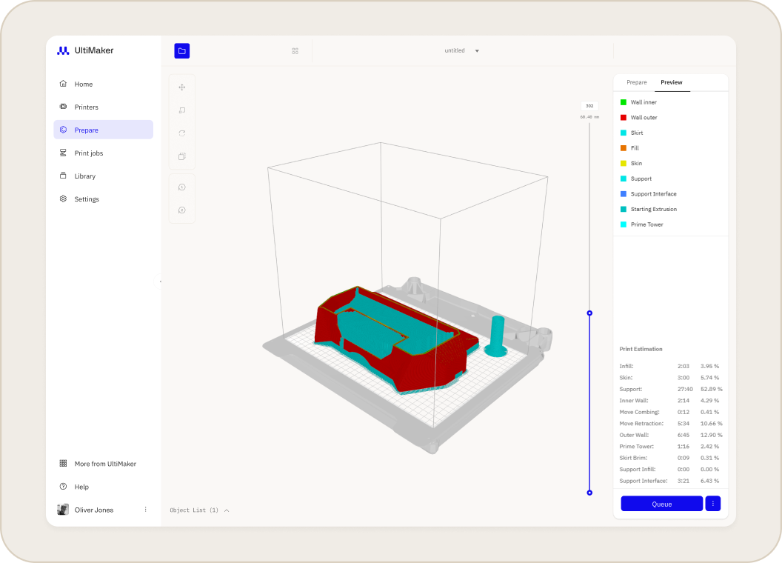Click the Support time value "27:40"
This screenshot has height=563, width=782.
(x=685, y=390)
